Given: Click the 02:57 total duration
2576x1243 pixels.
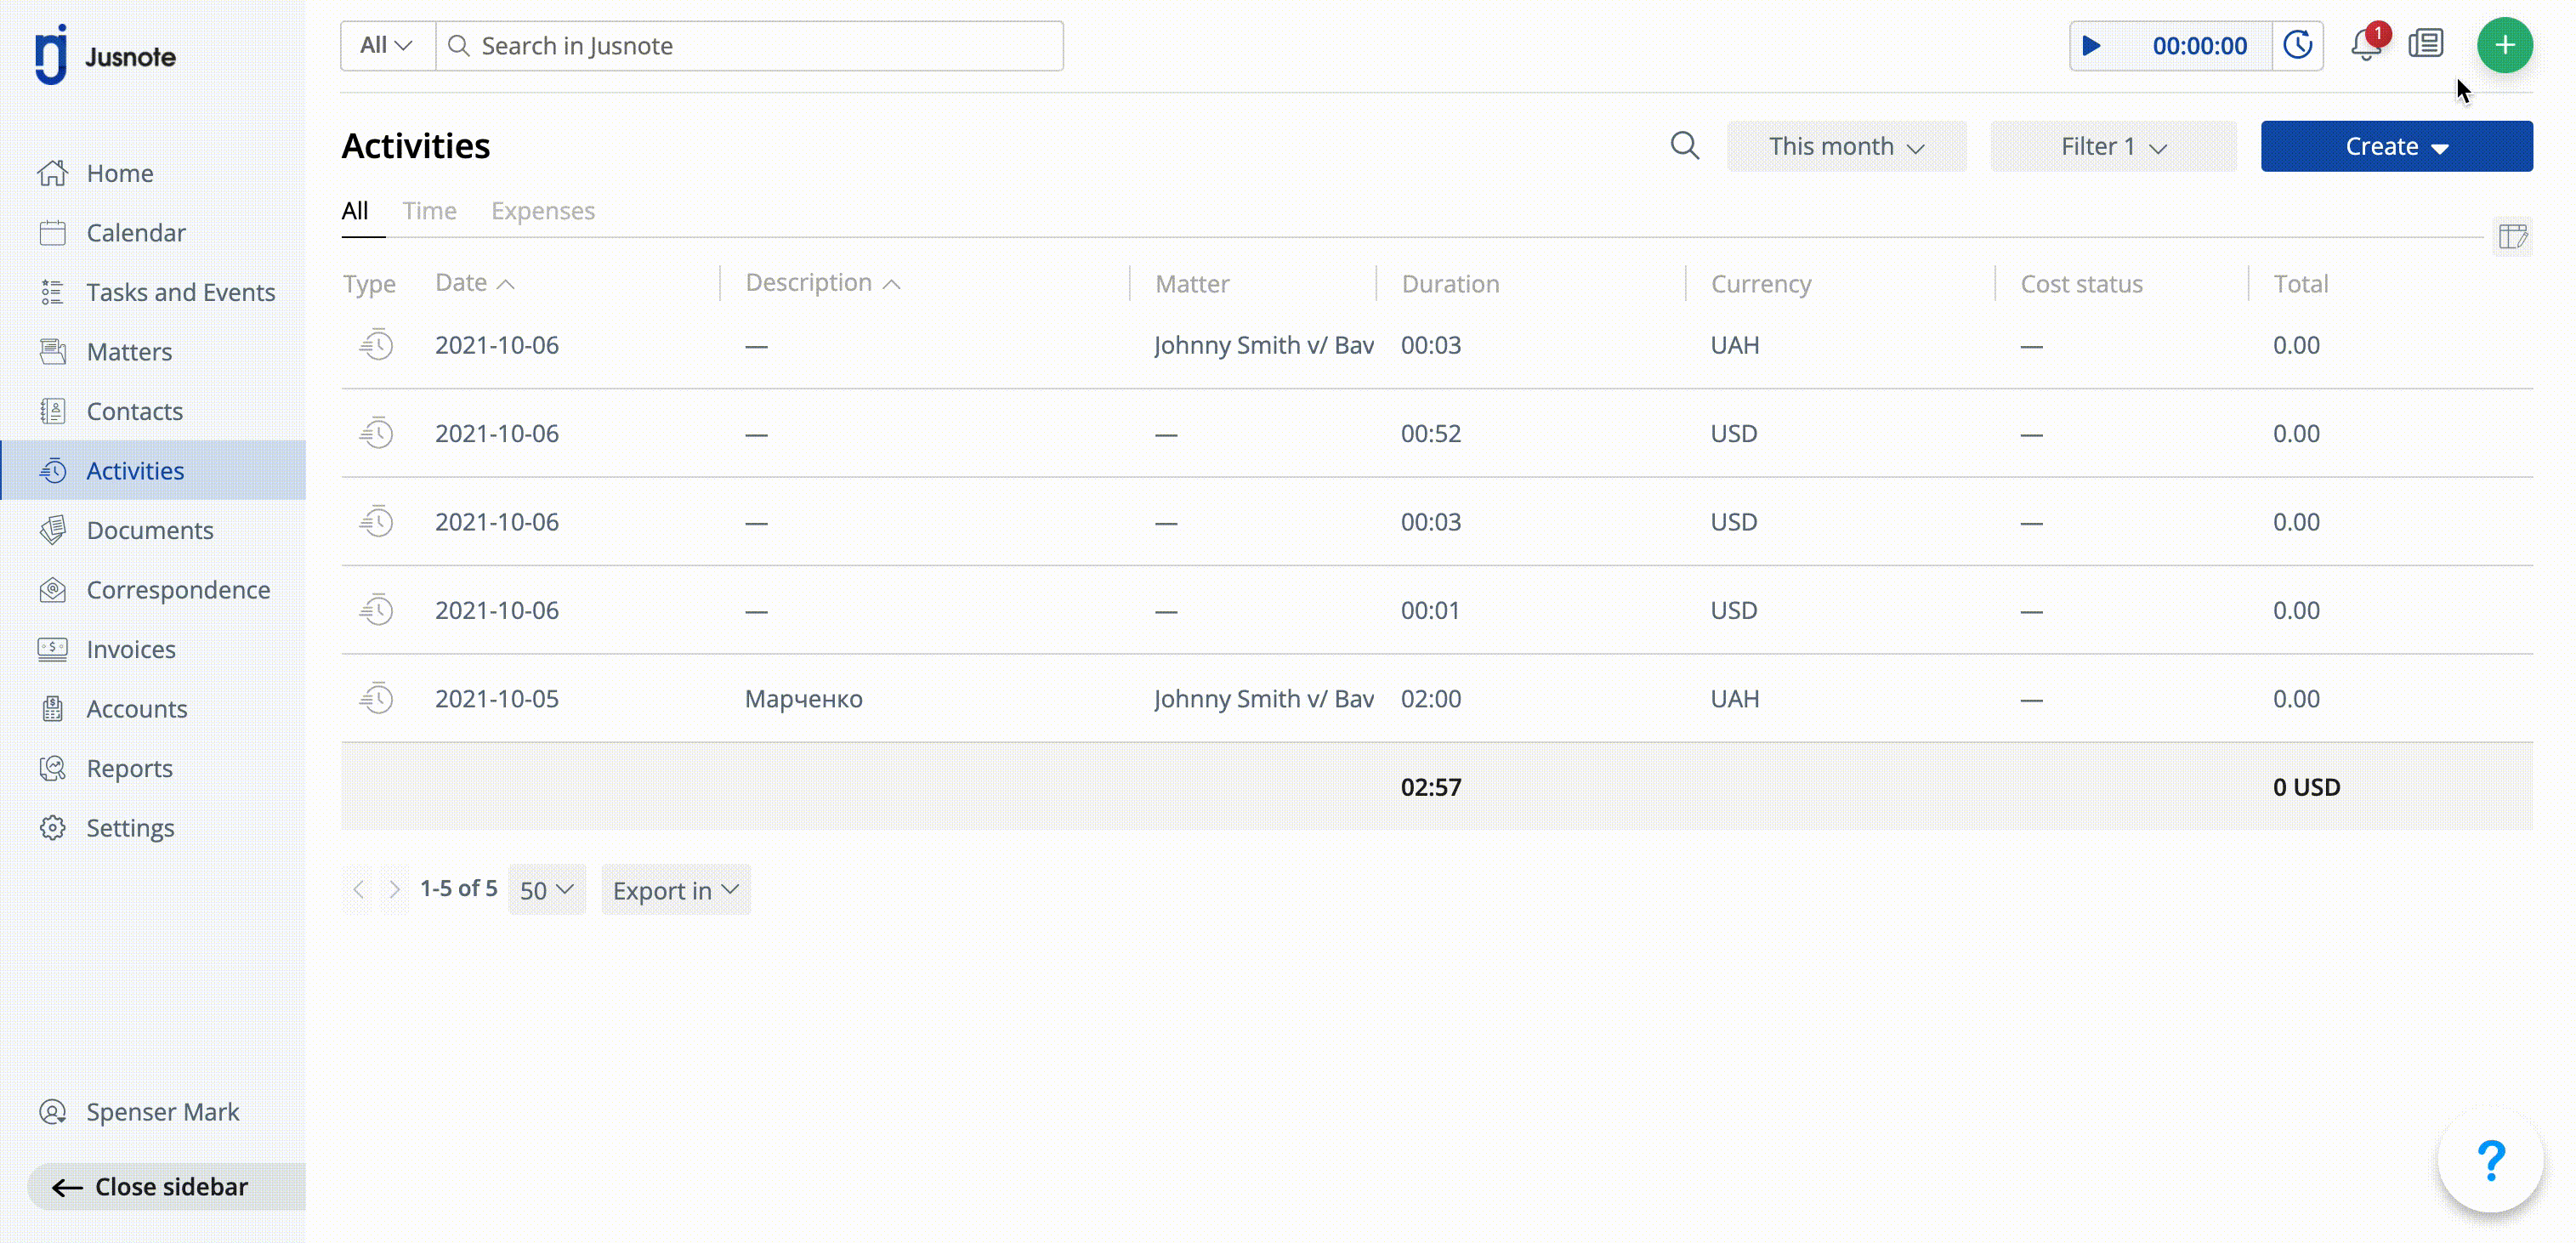Looking at the screenshot, I should pos(1431,787).
